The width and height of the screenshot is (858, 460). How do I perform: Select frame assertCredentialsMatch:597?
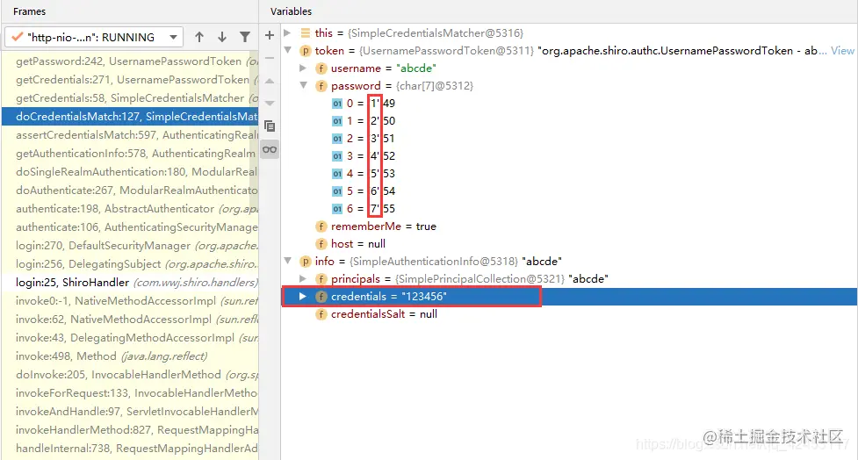tap(130, 135)
